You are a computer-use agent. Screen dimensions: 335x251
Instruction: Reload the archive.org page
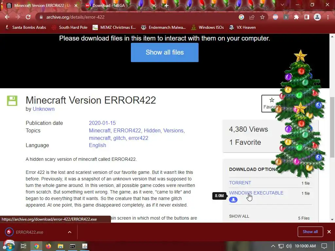pyautogui.click(x=28, y=17)
